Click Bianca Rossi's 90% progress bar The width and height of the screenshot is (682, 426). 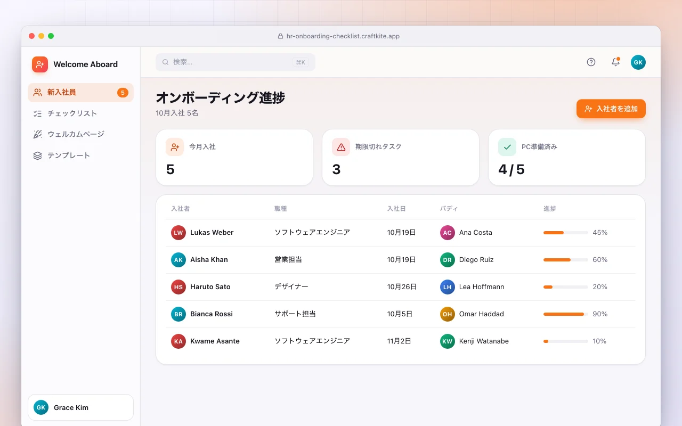566,314
